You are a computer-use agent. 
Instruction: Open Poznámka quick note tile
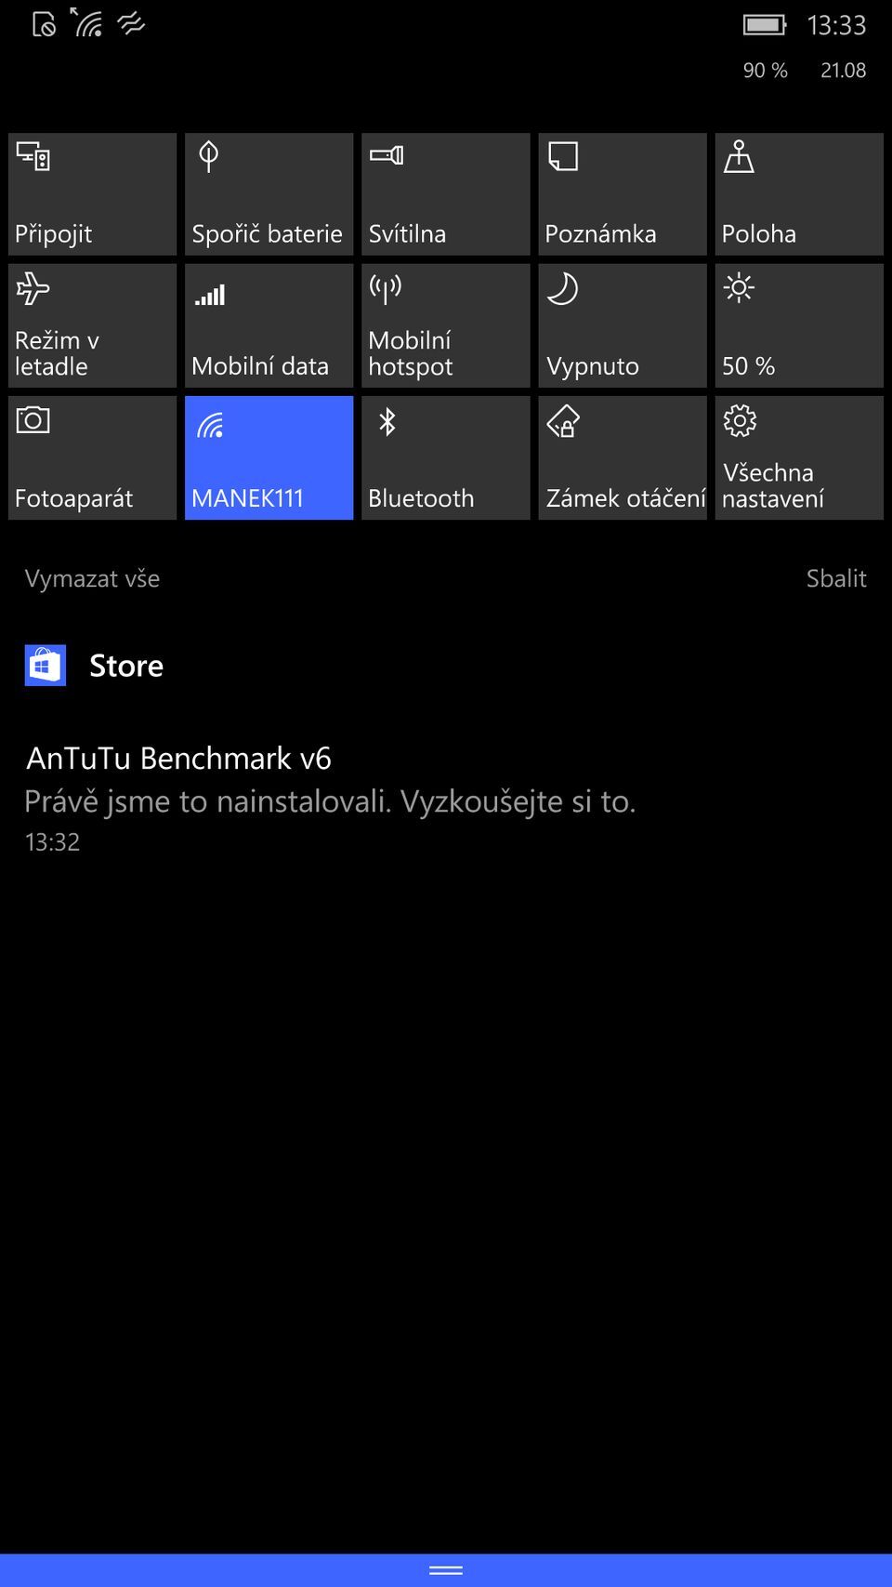(x=622, y=194)
